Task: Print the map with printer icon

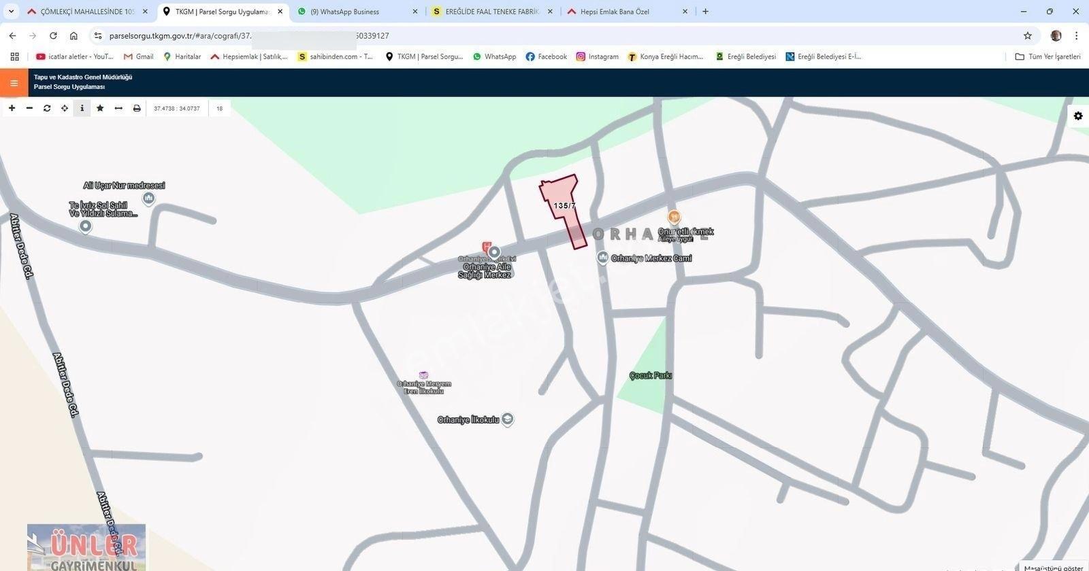Action: [137, 108]
